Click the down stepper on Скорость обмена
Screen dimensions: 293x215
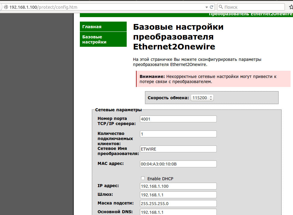pyautogui.click(x=210, y=99)
